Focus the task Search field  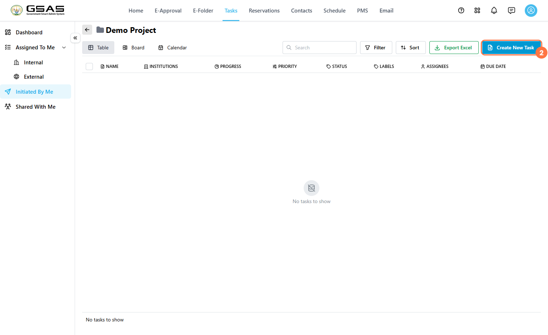click(x=319, y=48)
